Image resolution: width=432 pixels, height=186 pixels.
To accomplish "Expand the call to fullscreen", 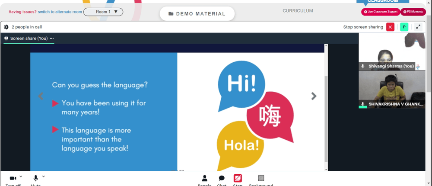I will click(x=418, y=27).
